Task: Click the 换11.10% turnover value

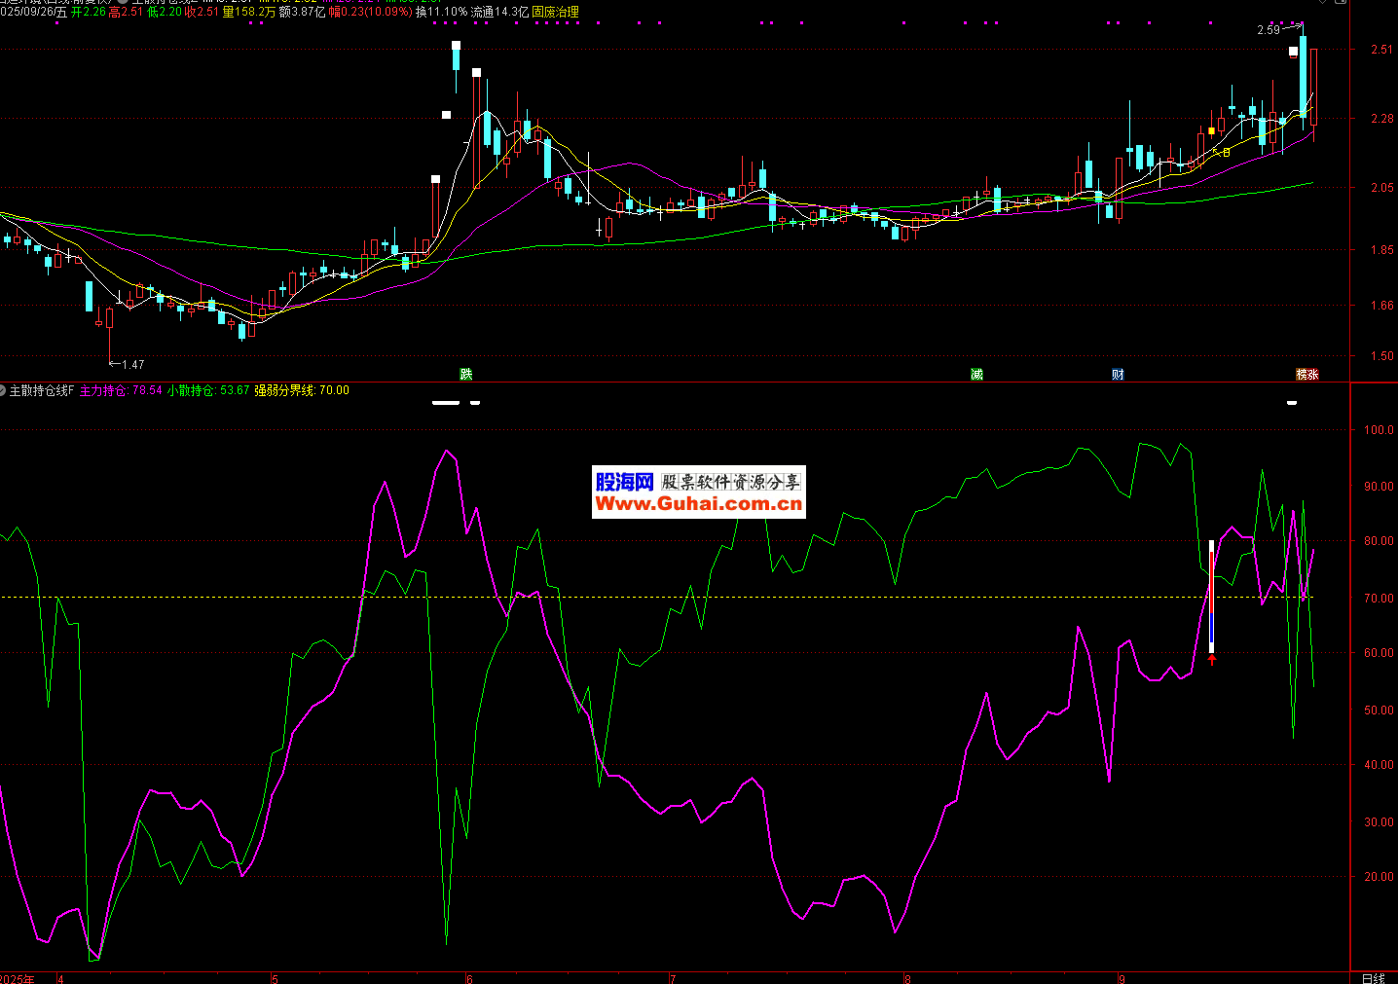Action: coord(441,12)
